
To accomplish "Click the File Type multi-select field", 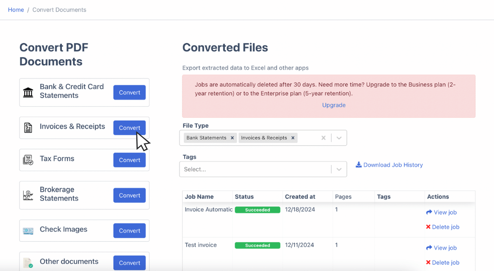I will (263, 138).
